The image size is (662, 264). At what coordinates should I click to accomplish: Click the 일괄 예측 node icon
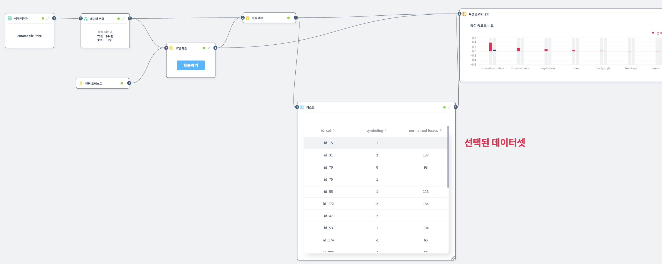click(248, 18)
